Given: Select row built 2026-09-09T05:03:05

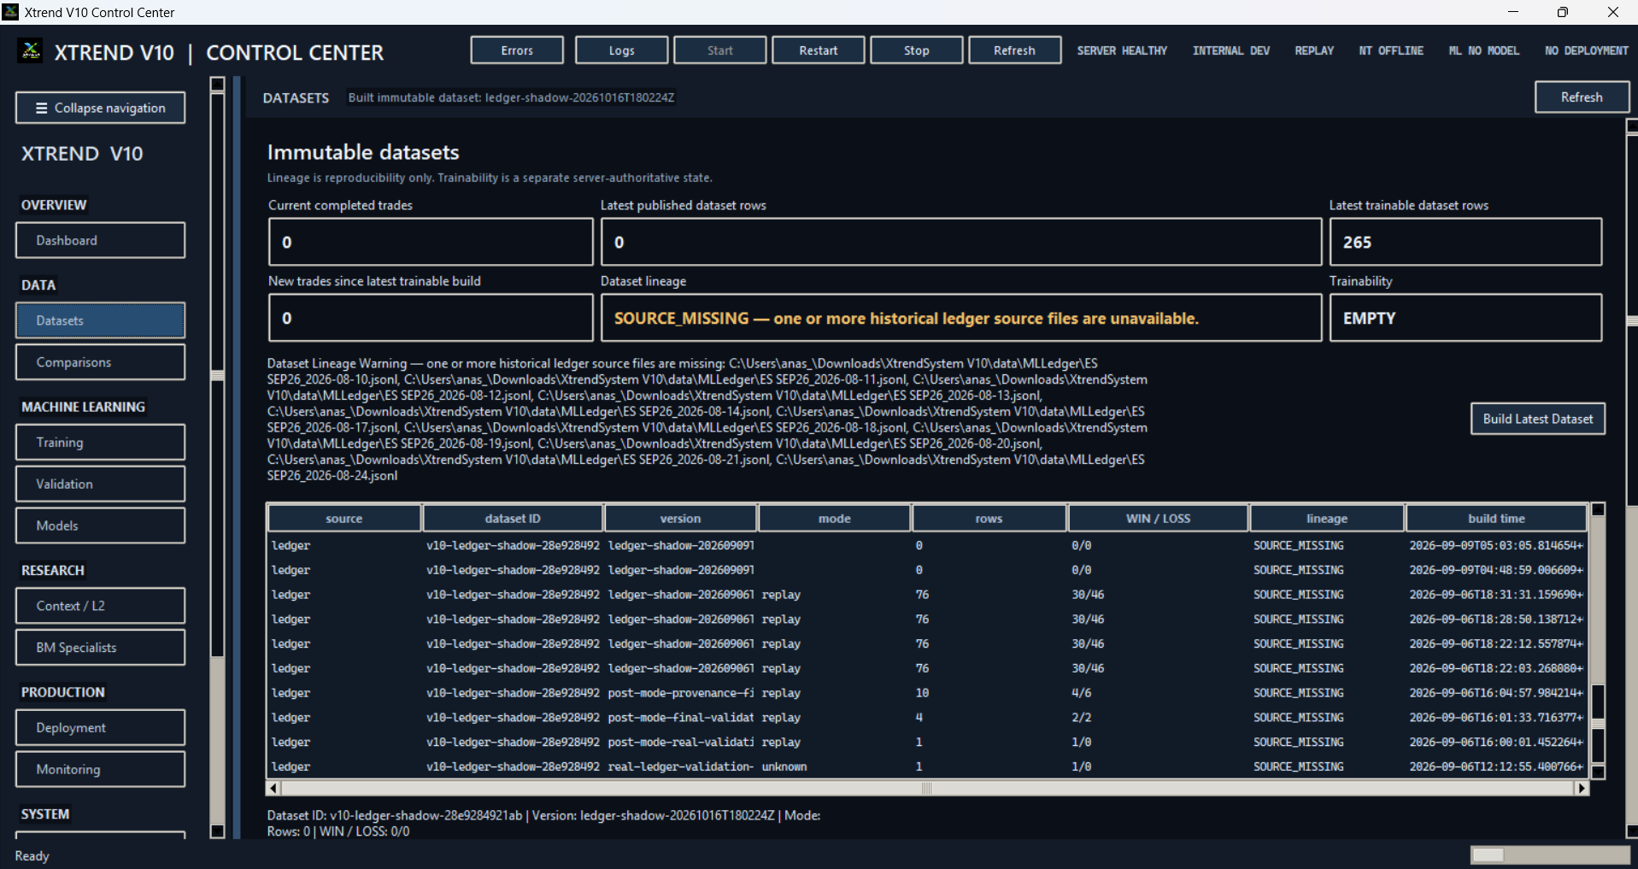Looking at the screenshot, I should pyautogui.click(x=927, y=545).
